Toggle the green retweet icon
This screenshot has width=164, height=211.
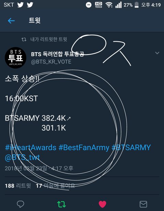pyautogui.click(x=61, y=204)
